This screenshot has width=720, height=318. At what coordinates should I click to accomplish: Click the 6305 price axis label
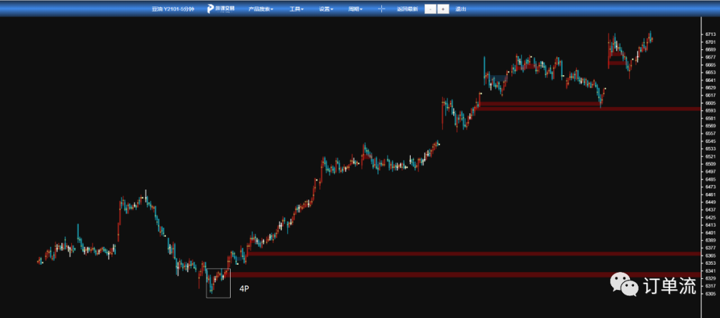(x=710, y=293)
